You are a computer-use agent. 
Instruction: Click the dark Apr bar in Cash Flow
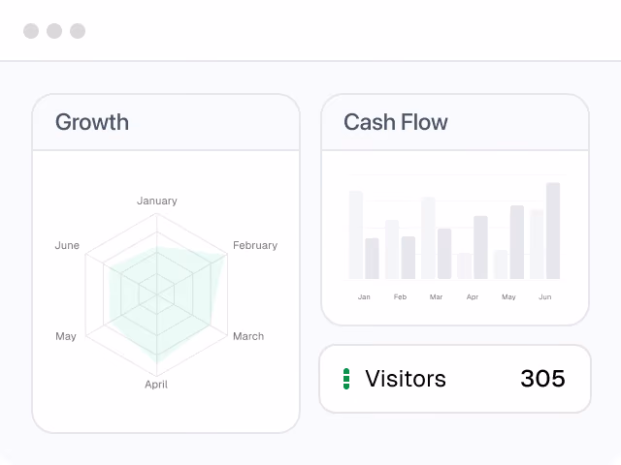(x=481, y=248)
